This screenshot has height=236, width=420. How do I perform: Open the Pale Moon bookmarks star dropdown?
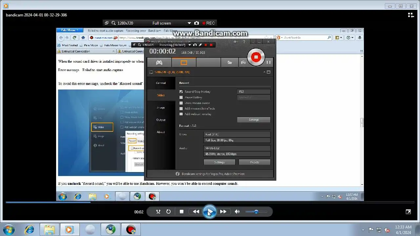pos(339,38)
